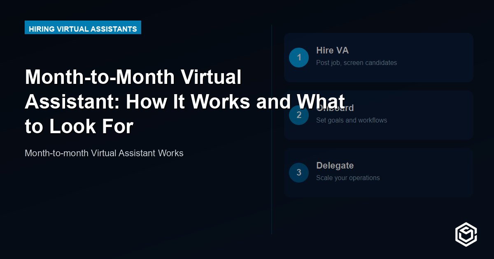The height and width of the screenshot is (259, 494).
Task: Click 'Scale your operations' text
Action: click(x=348, y=178)
